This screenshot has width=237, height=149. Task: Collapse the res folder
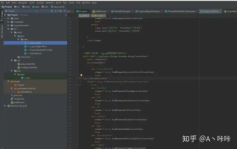12,60
